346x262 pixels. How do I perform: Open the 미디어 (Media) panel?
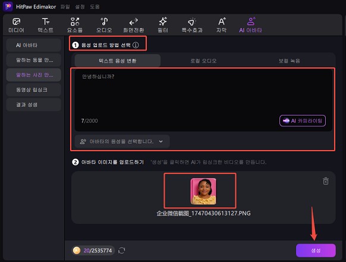click(16, 25)
